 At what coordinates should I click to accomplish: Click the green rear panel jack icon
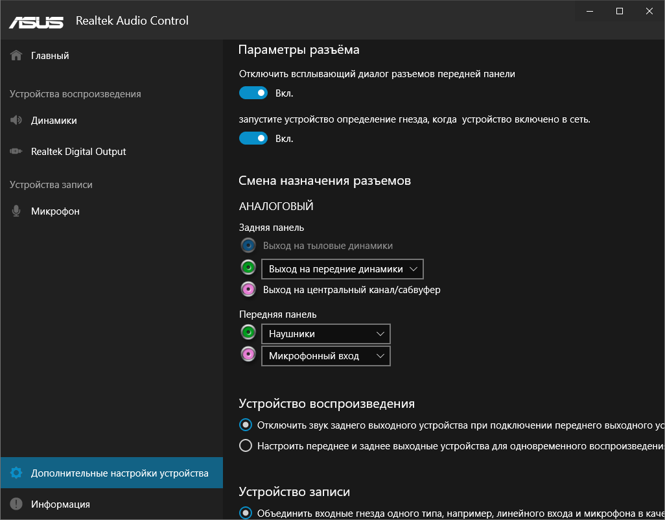pos(248,268)
